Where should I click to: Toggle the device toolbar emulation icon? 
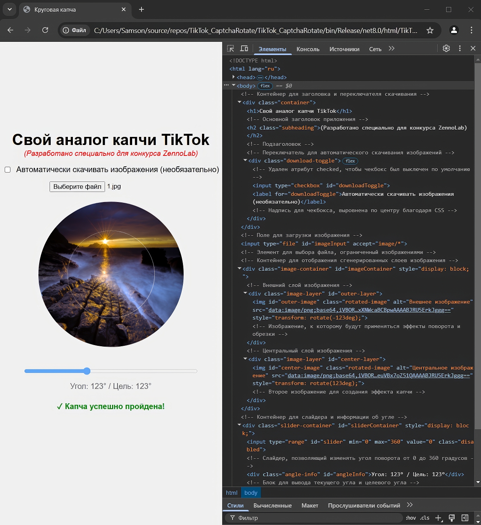point(244,48)
